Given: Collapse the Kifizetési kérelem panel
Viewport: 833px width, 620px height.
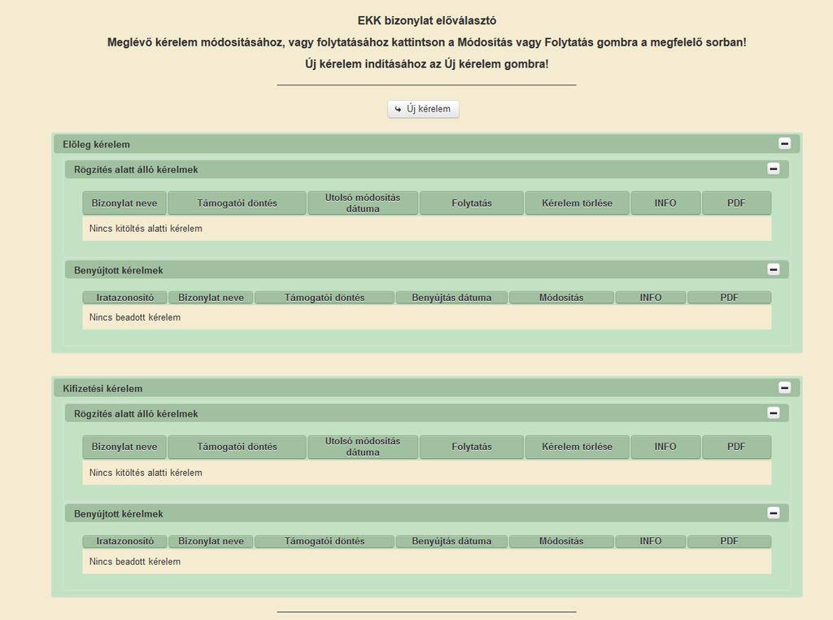Looking at the screenshot, I should coord(784,387).
